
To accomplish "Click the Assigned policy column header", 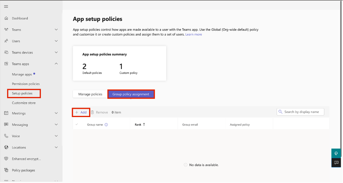I will point(240,125).
